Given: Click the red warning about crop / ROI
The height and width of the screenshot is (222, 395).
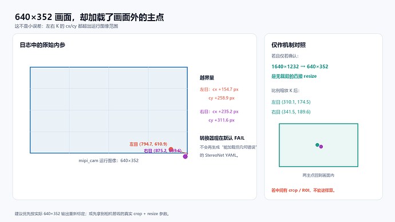Looking at the screenshot, I should point(303,191).
